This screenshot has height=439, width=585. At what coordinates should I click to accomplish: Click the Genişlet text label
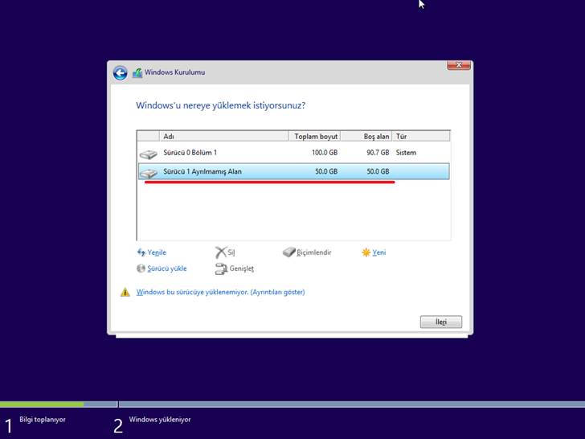pyautogui.click(x=241, y=269)
